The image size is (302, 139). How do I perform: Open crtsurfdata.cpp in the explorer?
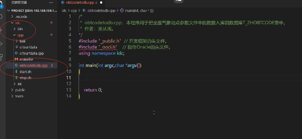pos(32,53)
